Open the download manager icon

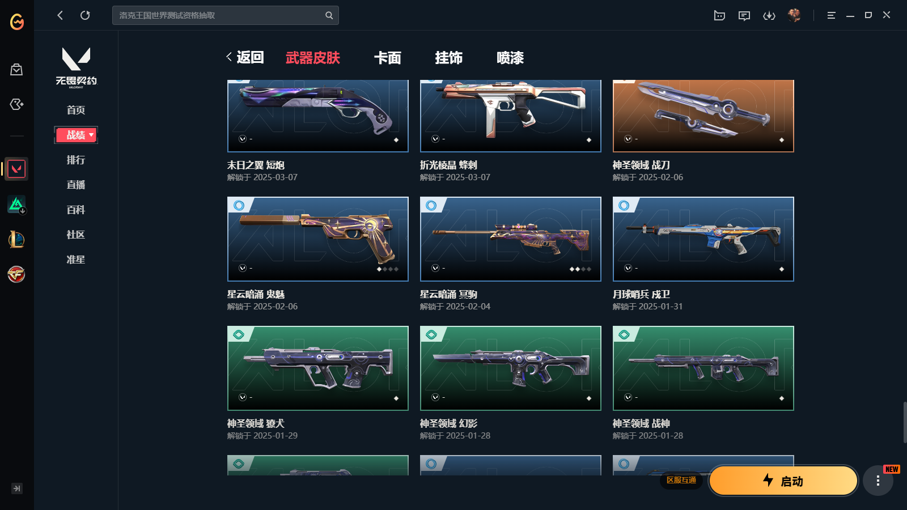(769, 15)
